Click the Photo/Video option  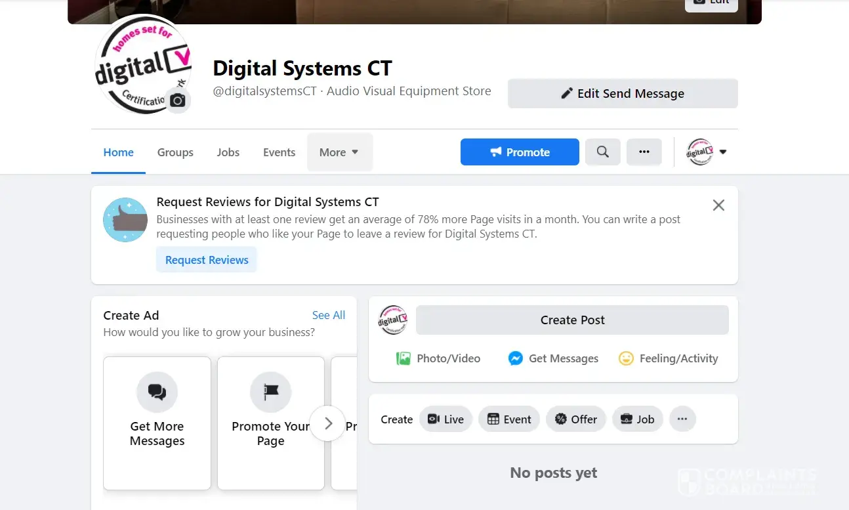tap(438, 358)
